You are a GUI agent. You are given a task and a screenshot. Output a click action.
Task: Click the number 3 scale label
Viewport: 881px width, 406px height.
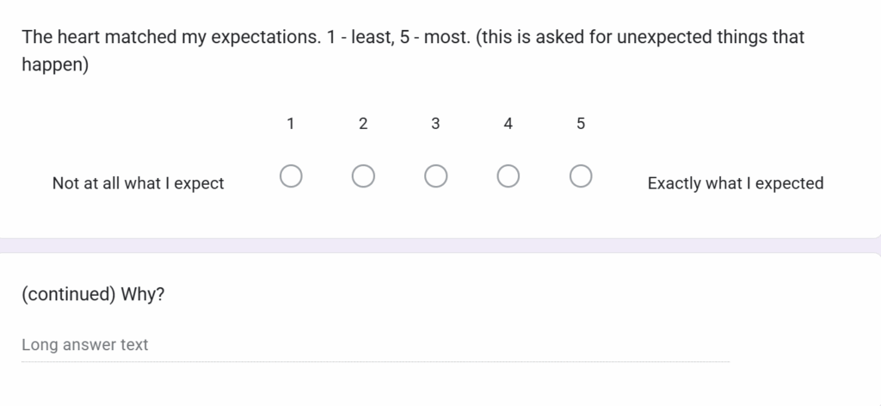(x=435, y=124)
